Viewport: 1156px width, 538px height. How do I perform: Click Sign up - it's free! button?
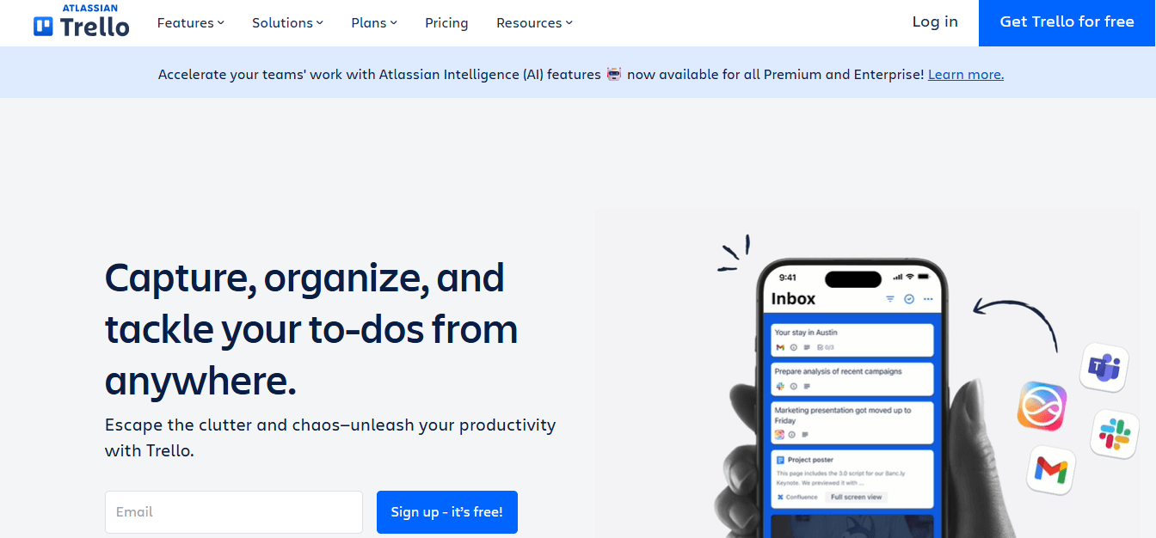(x=447, y=512)
